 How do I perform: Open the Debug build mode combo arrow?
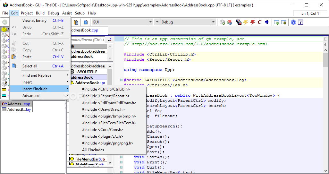click(x=213, y=22)
